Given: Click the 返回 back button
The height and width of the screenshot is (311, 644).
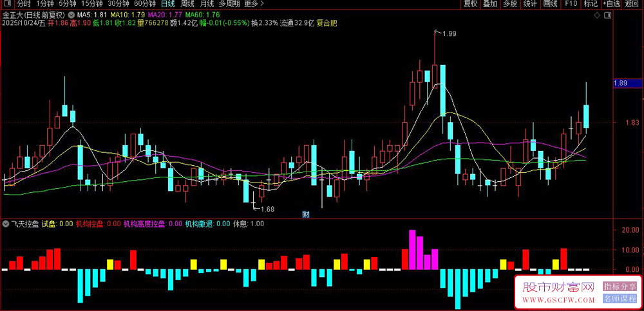Looking at the screenshot, I should click(632, 4).
